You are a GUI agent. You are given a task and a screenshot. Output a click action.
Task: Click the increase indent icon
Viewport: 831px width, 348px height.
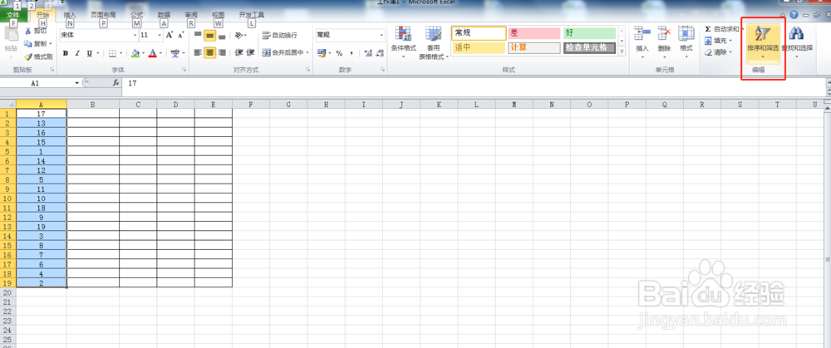251,52
